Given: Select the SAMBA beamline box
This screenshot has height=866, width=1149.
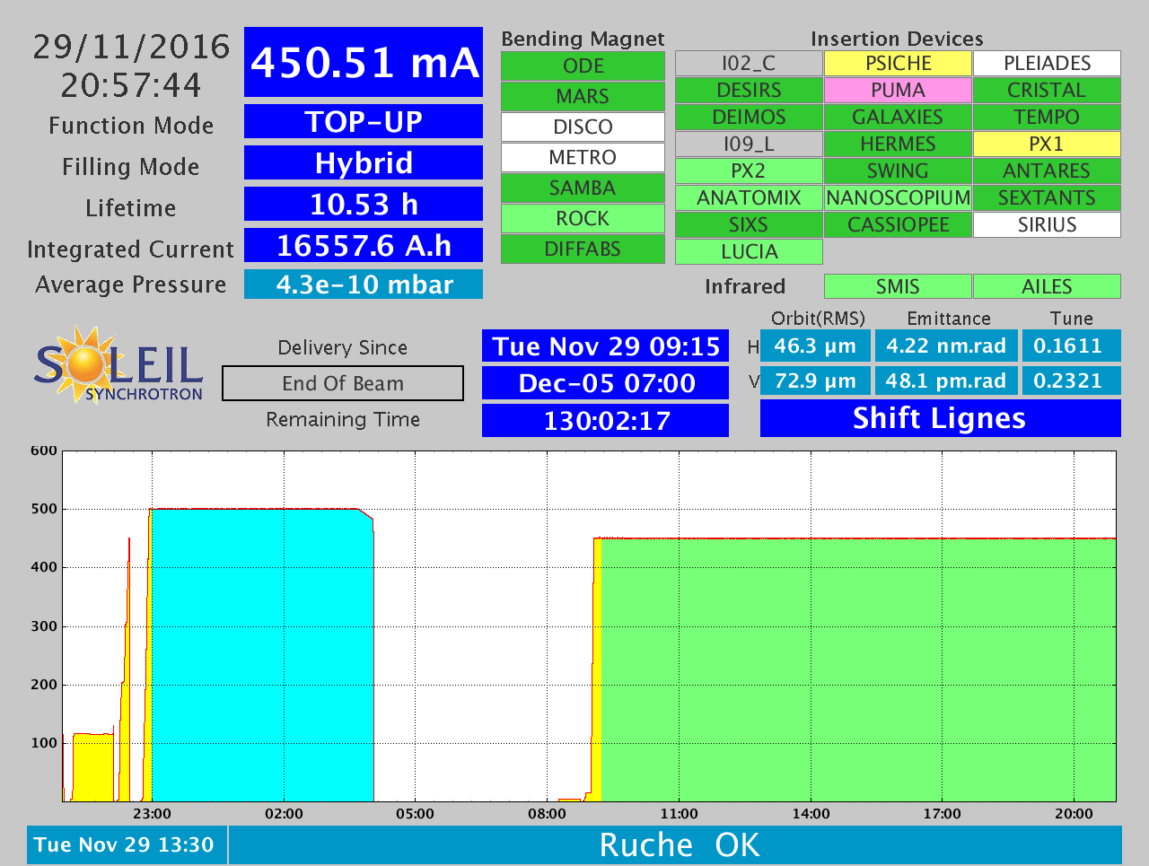Looking at the screenshot, I should [583, 188].
